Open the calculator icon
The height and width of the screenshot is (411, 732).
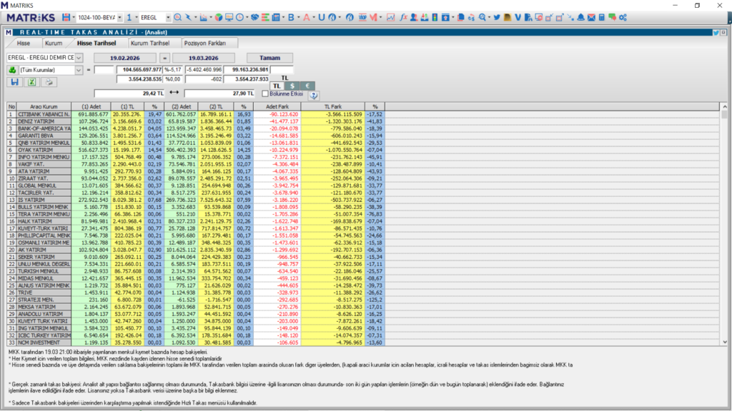tap(602, 17)
